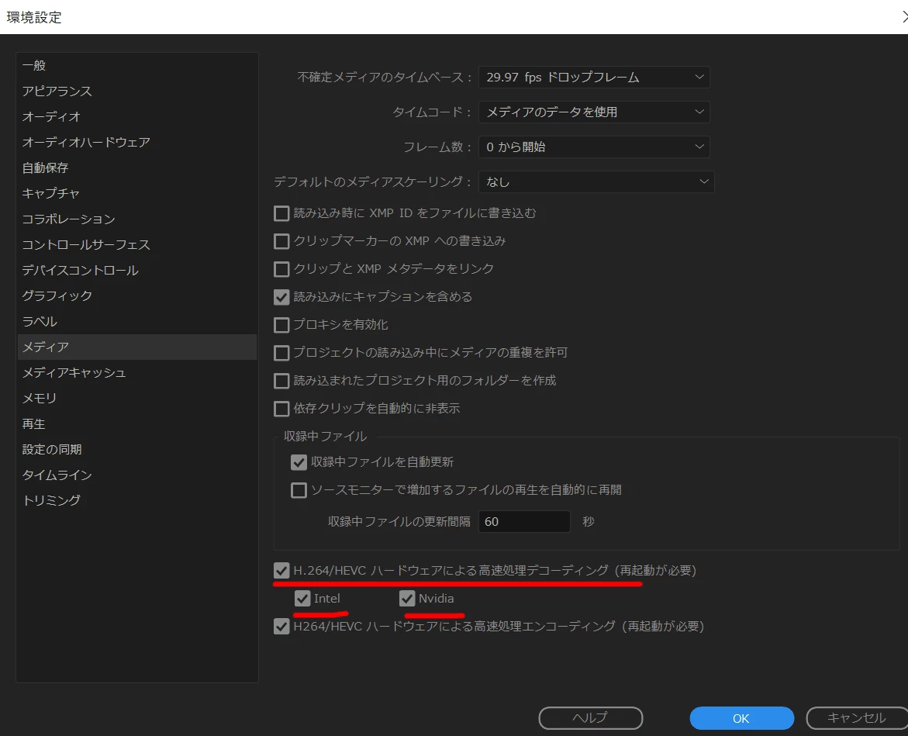Toggle ソースモニターで増加するファイルの再生を自動的に再開
This screenshot has width=908, height=736.
pyautogui.click(x=299, y=490)
